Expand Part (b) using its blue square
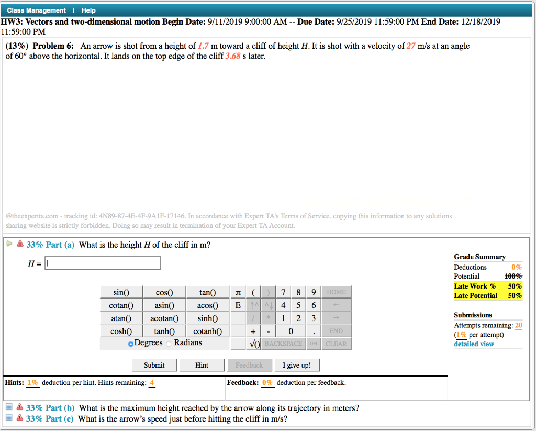The width and height of the screenshot is (536, 431). [x=8, y=407]
